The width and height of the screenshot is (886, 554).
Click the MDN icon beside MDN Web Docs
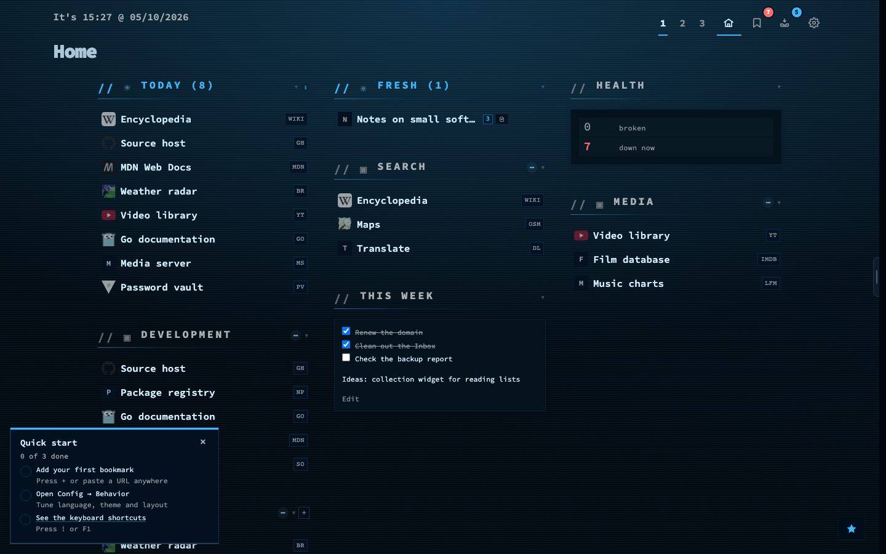point(108,167)
